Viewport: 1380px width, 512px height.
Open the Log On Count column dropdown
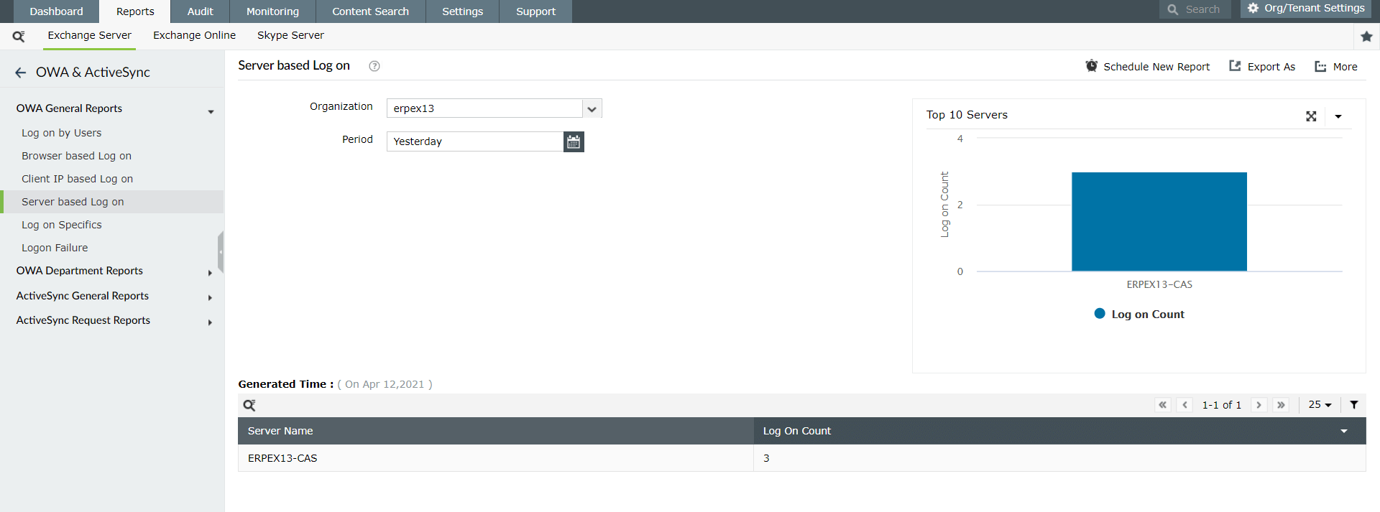coord(1344,431)
